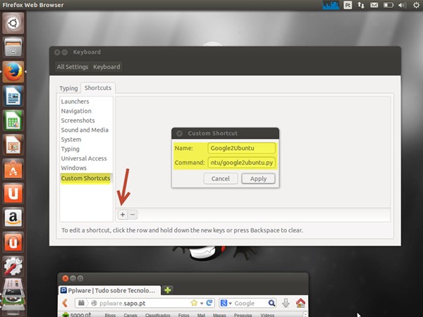
Task: Click the Command input field
Action: (x=241, y=163)
